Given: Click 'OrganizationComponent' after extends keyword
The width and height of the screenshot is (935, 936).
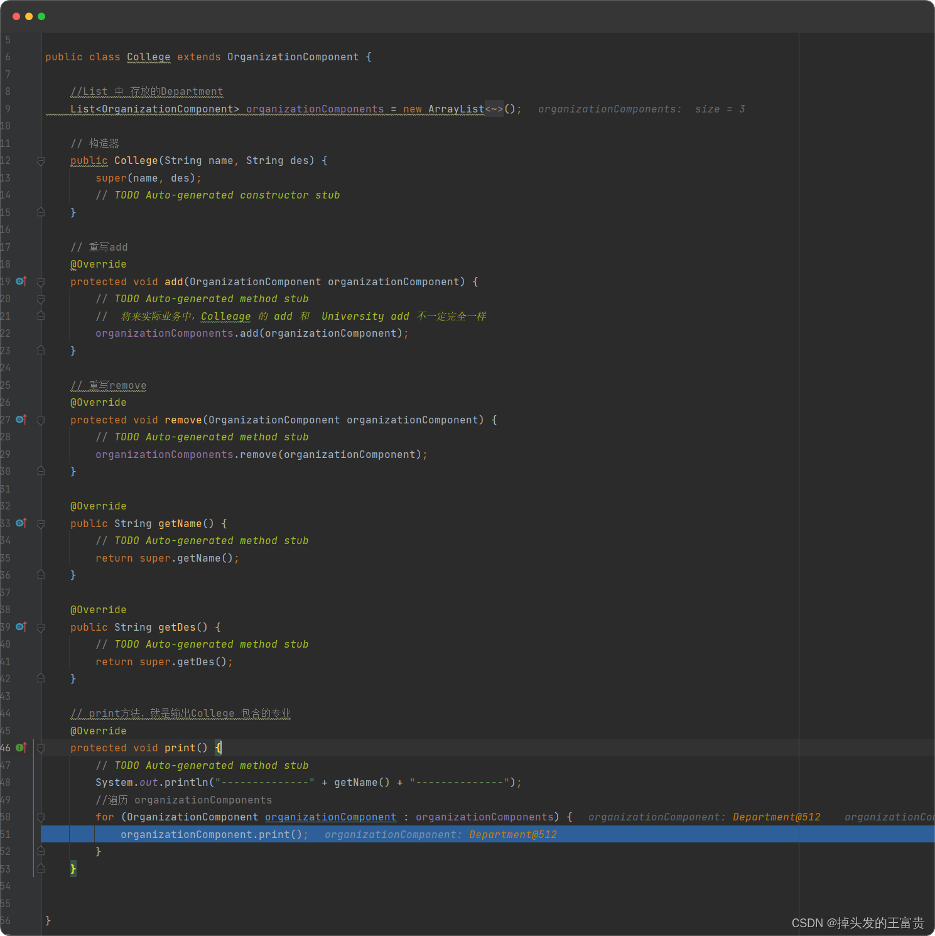Looking at the screenshot, I should 293,57.
